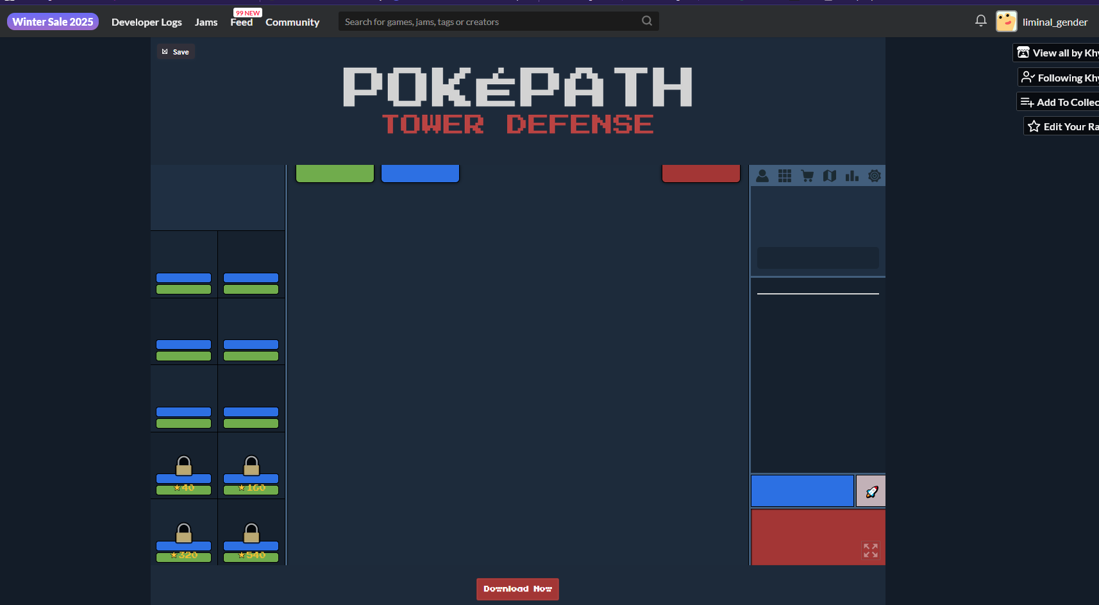Click Add To Collection button
This screenshot has width=1099, height=605.
click(1059, 102)
